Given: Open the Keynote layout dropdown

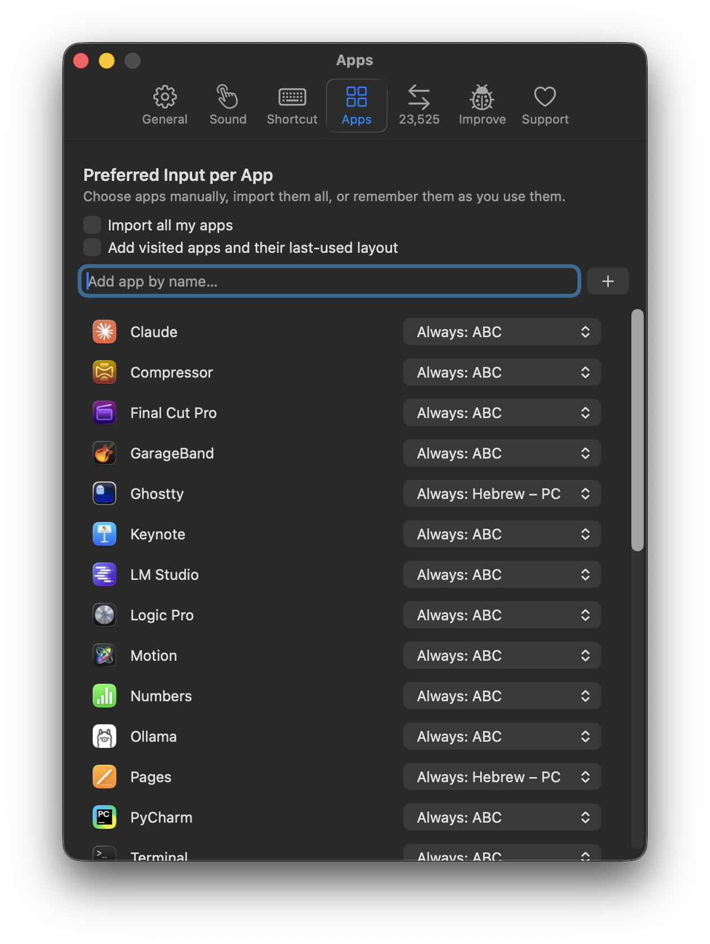Looking at the screenshot, I should 502,534.
